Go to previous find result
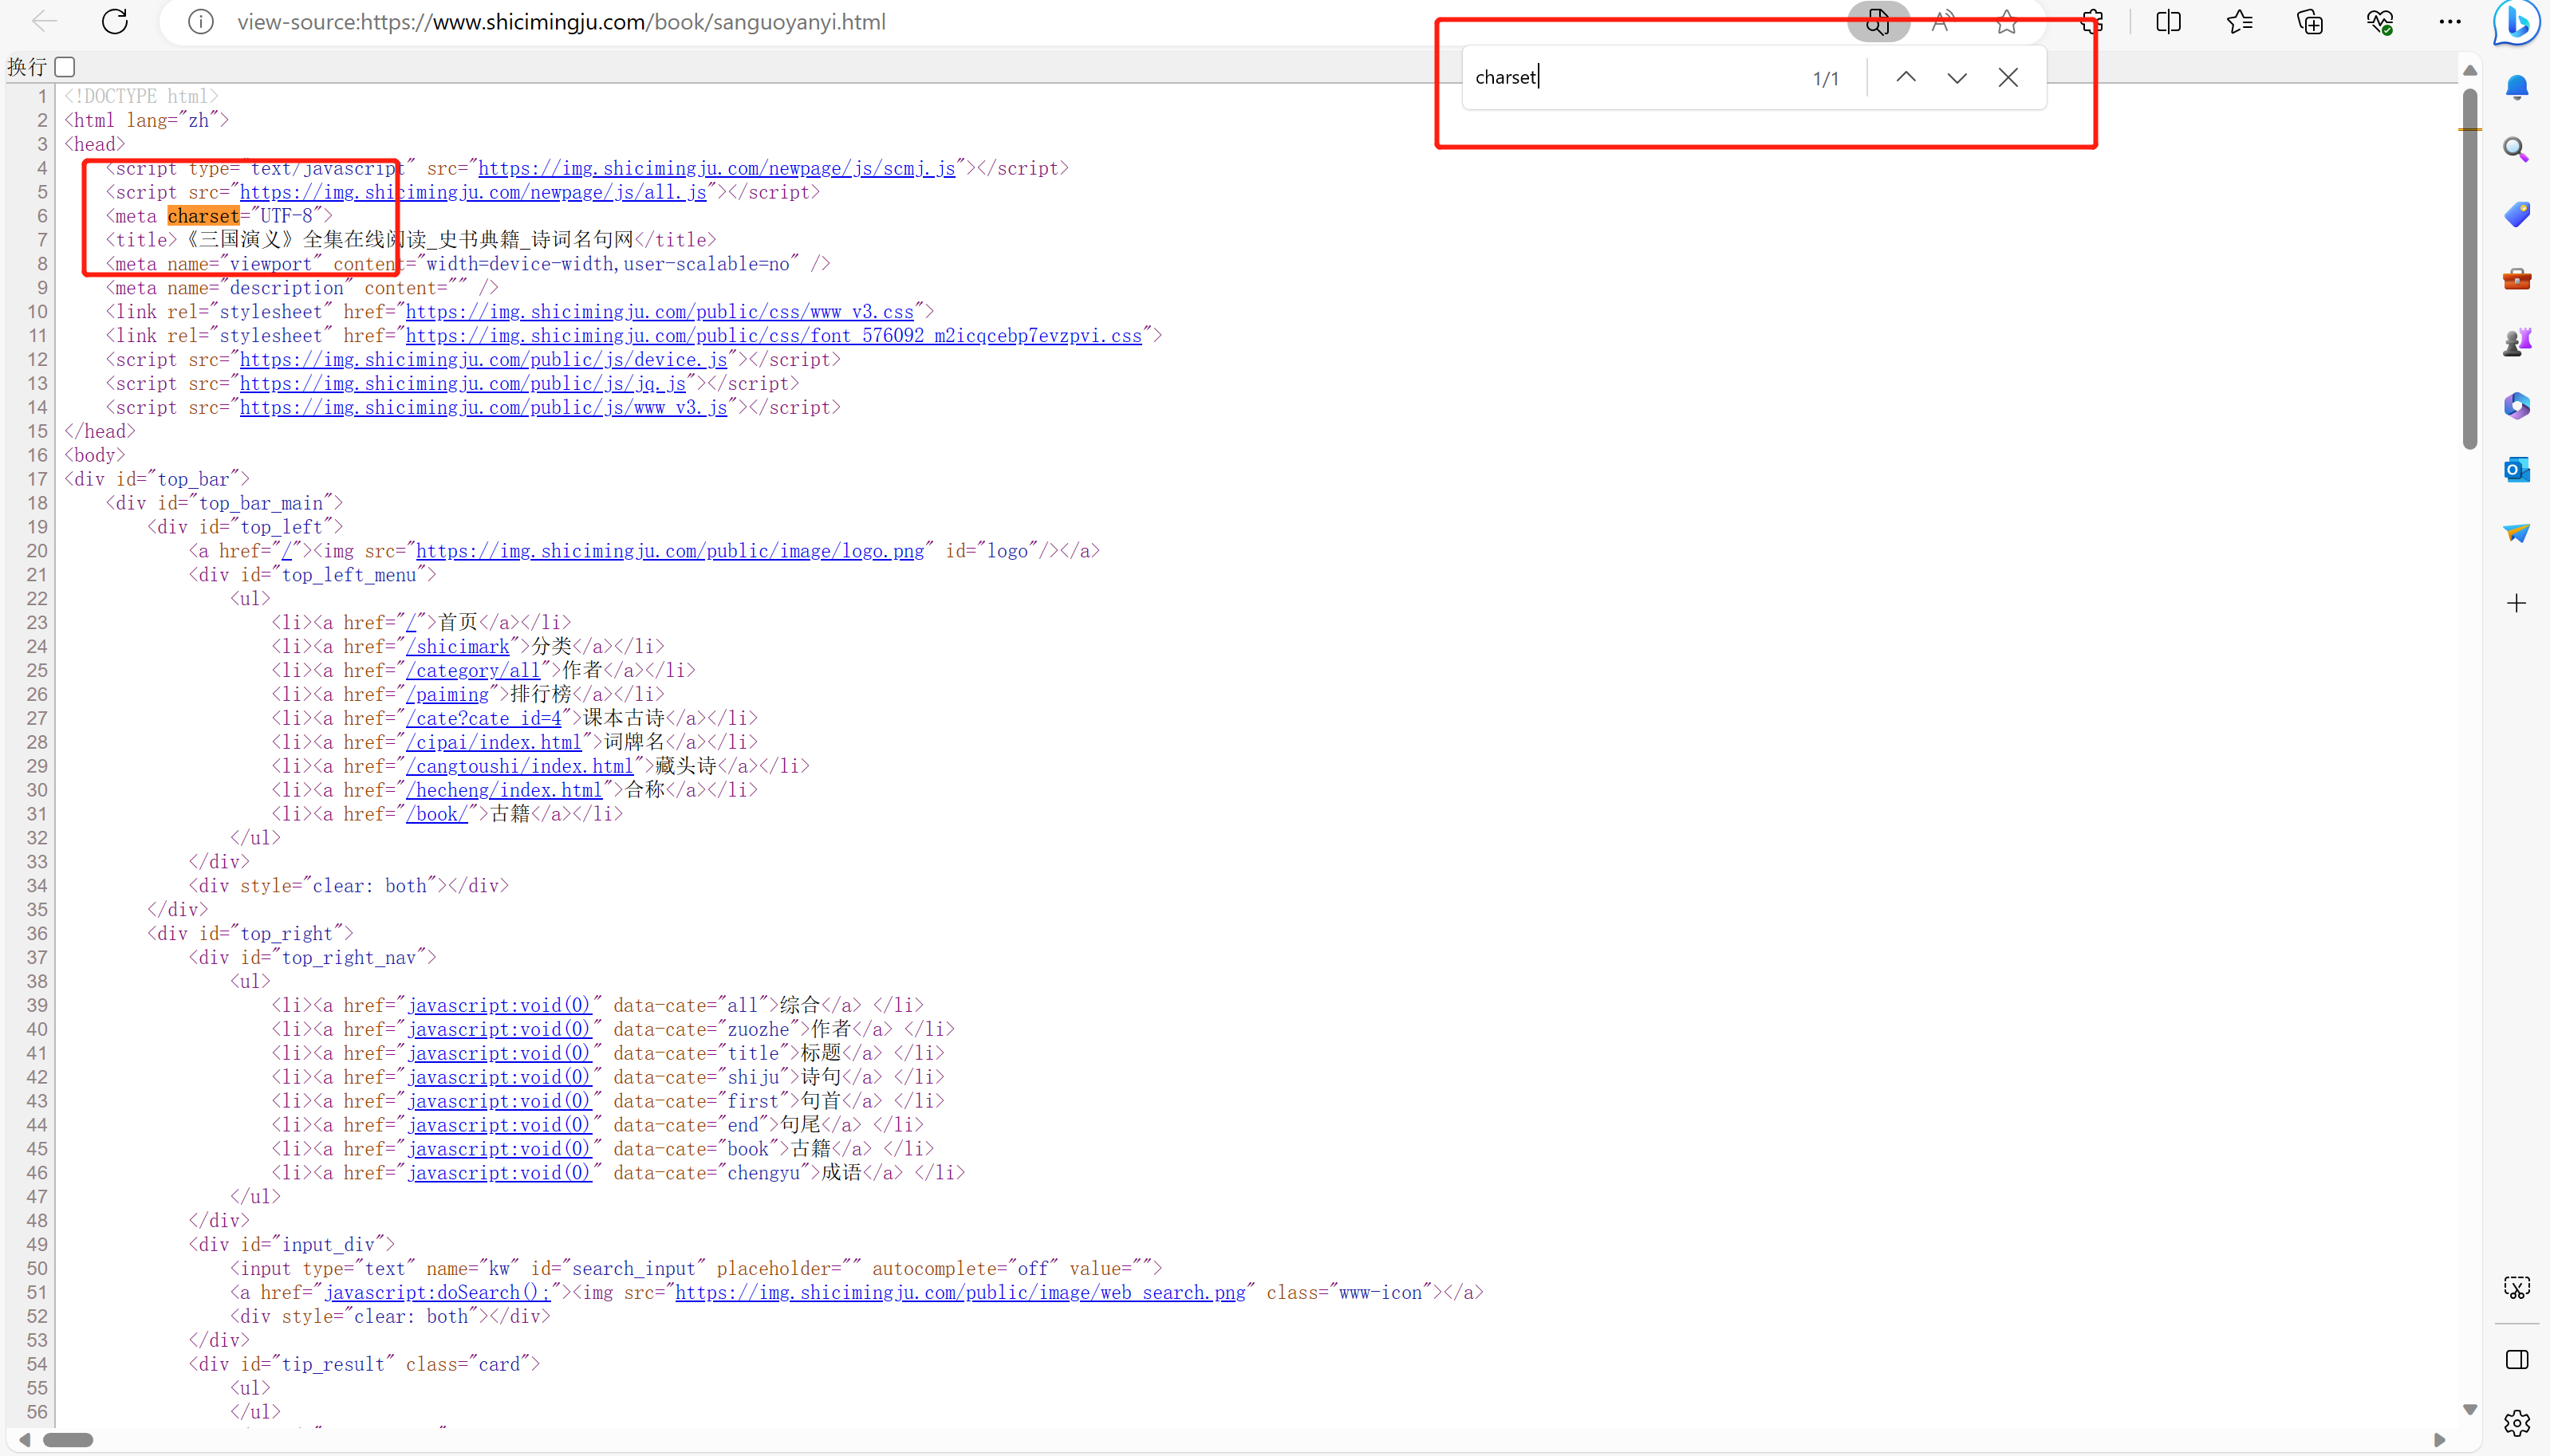This screenshot has width=2550, height=1456. [1906, 77]
